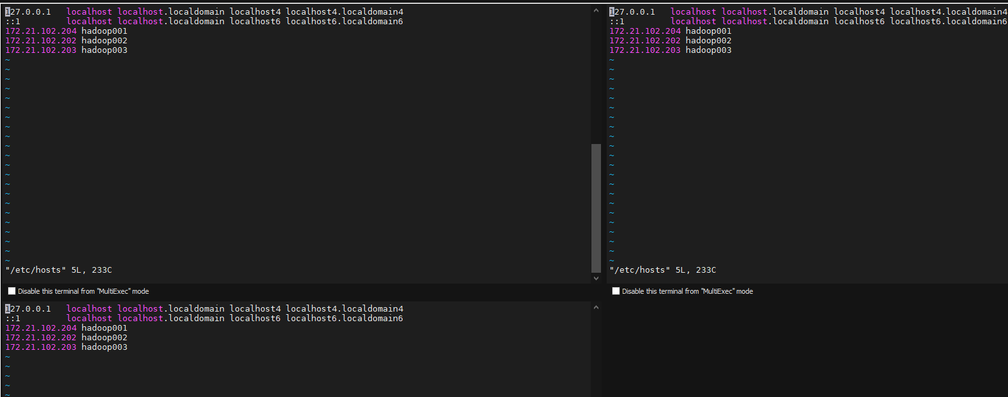Click localhost4.localdomain4 in the bottom-left terminal

[x=344, y=309]
